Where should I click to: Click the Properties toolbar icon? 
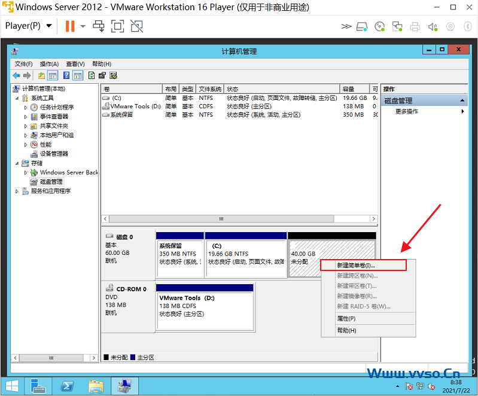[102, 75]
